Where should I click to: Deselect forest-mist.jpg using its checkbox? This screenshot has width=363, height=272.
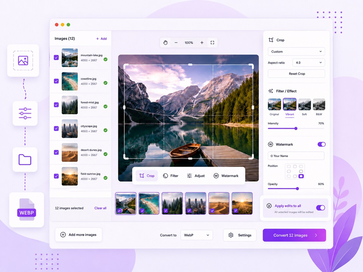[56, 105]
